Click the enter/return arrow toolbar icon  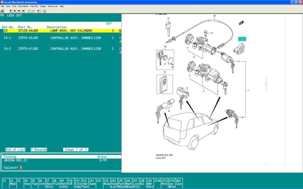tap(38, 11)
